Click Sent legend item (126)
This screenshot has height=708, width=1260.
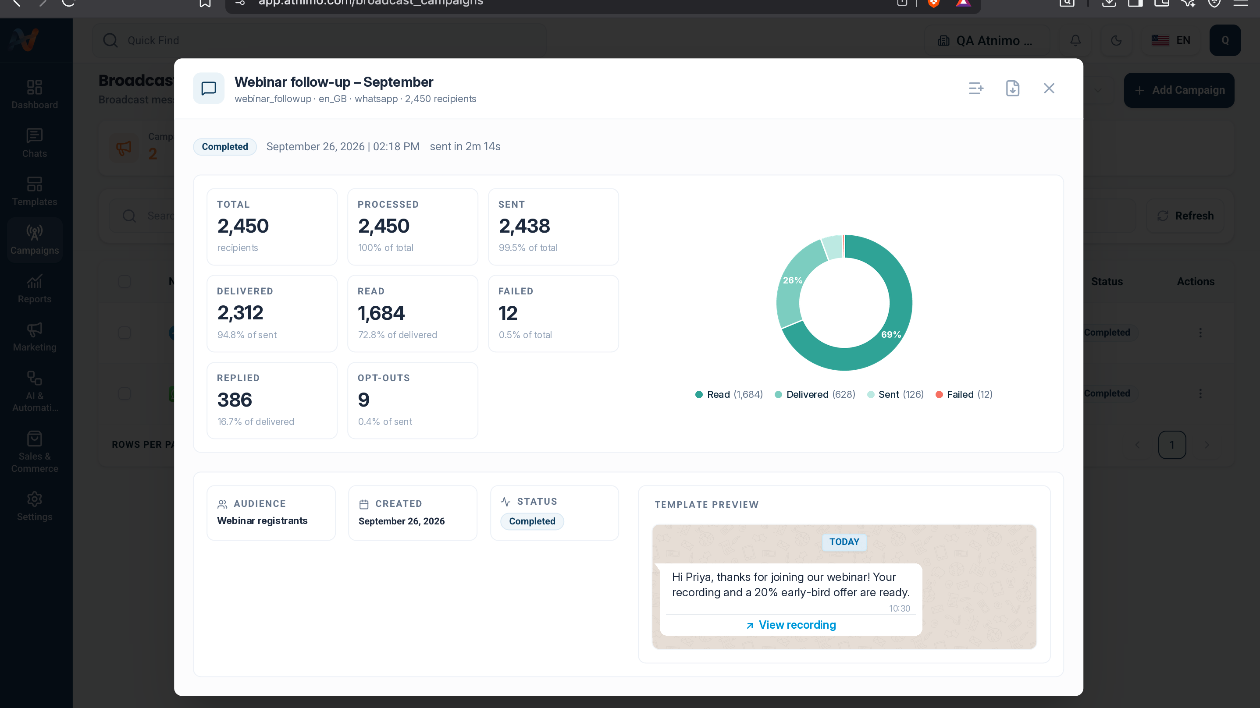[895, 395]
